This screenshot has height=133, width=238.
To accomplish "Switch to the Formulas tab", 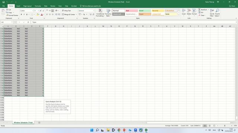I will (x=38, y=6).
